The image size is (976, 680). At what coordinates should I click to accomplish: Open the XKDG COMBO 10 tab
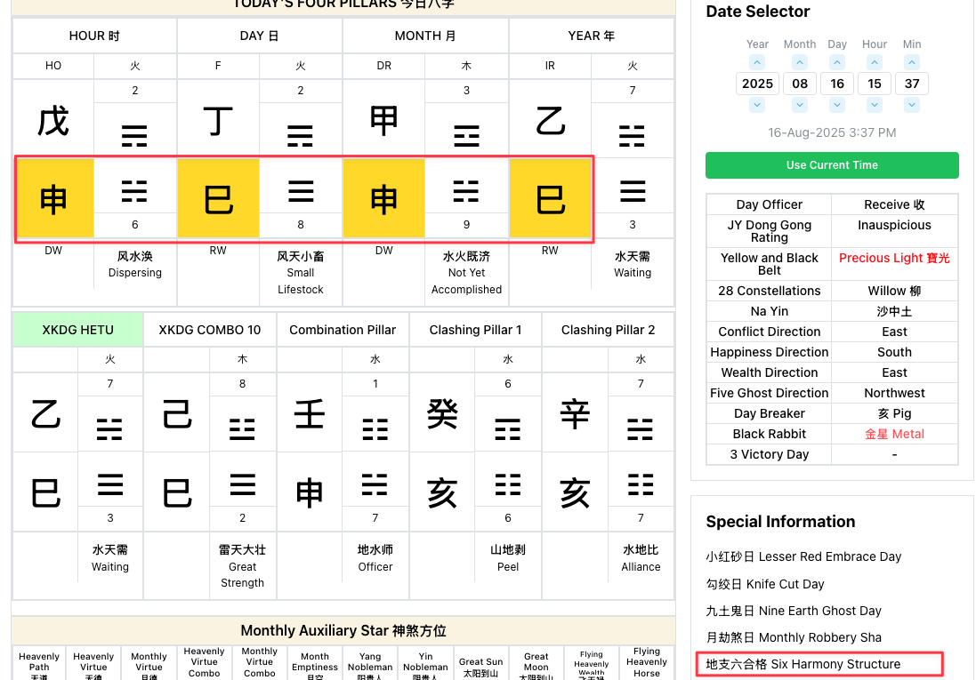(x=210, y=330)
